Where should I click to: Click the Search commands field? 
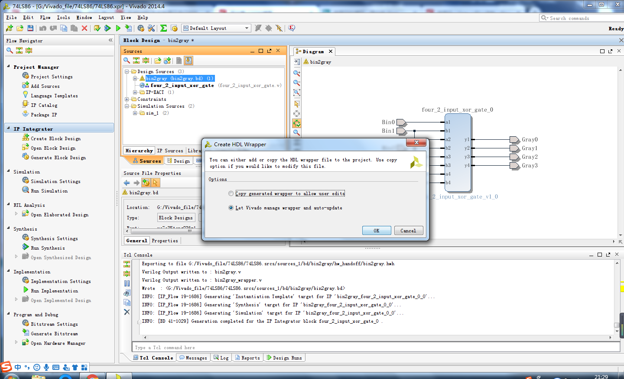pos(582,18)
